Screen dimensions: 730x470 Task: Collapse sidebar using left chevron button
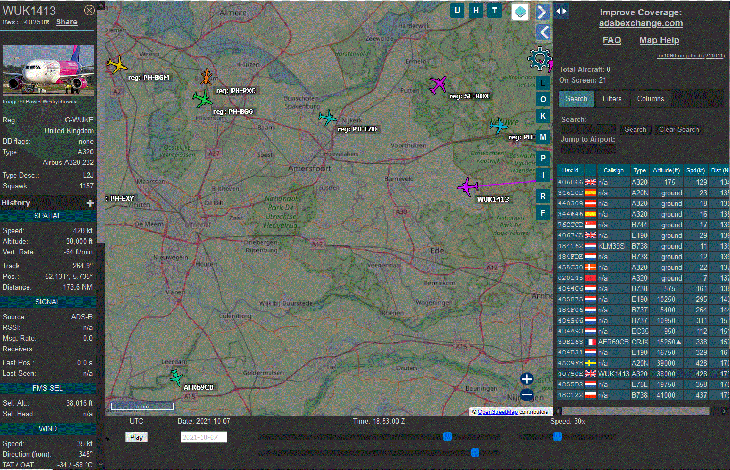click(543, 32)
